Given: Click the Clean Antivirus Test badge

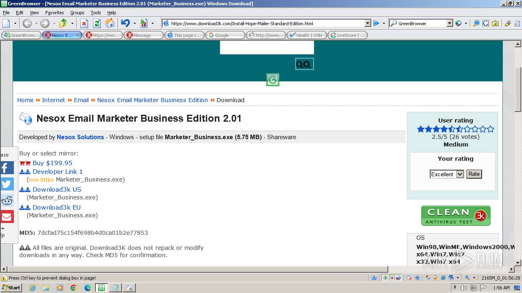Looking at the screenshot, I should [456, 215].
